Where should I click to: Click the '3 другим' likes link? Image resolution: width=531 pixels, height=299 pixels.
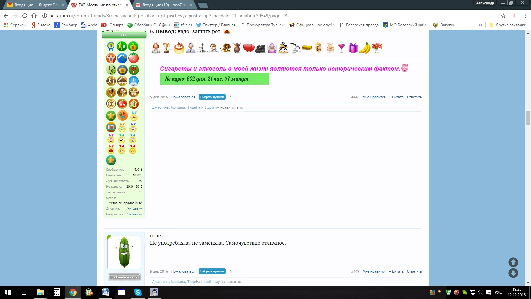pos(212,108)
